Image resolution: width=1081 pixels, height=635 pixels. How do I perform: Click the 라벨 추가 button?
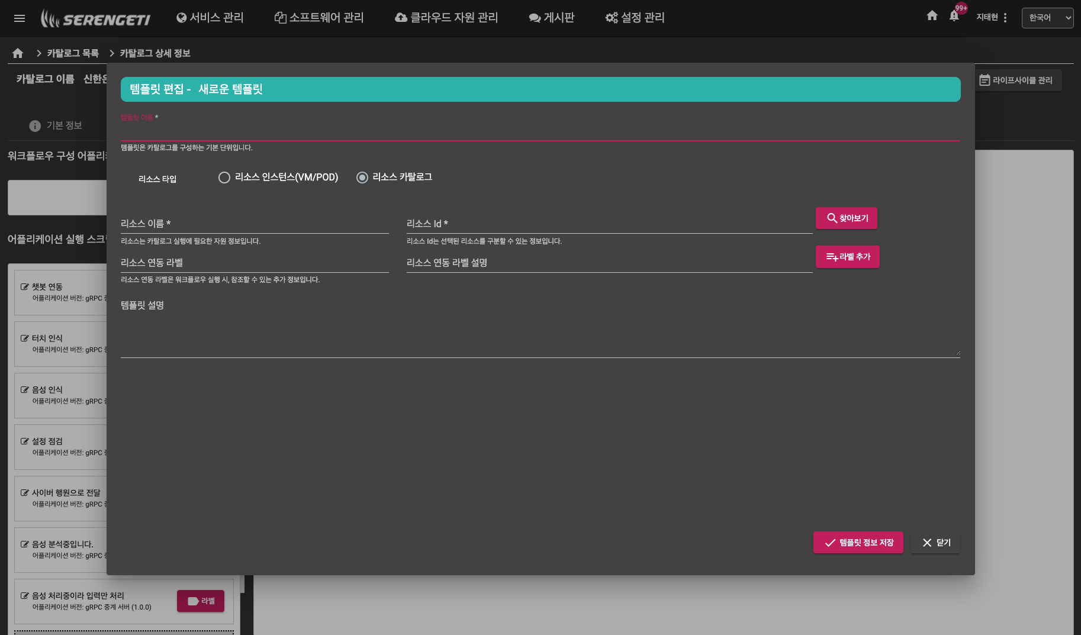coord(847,257)
